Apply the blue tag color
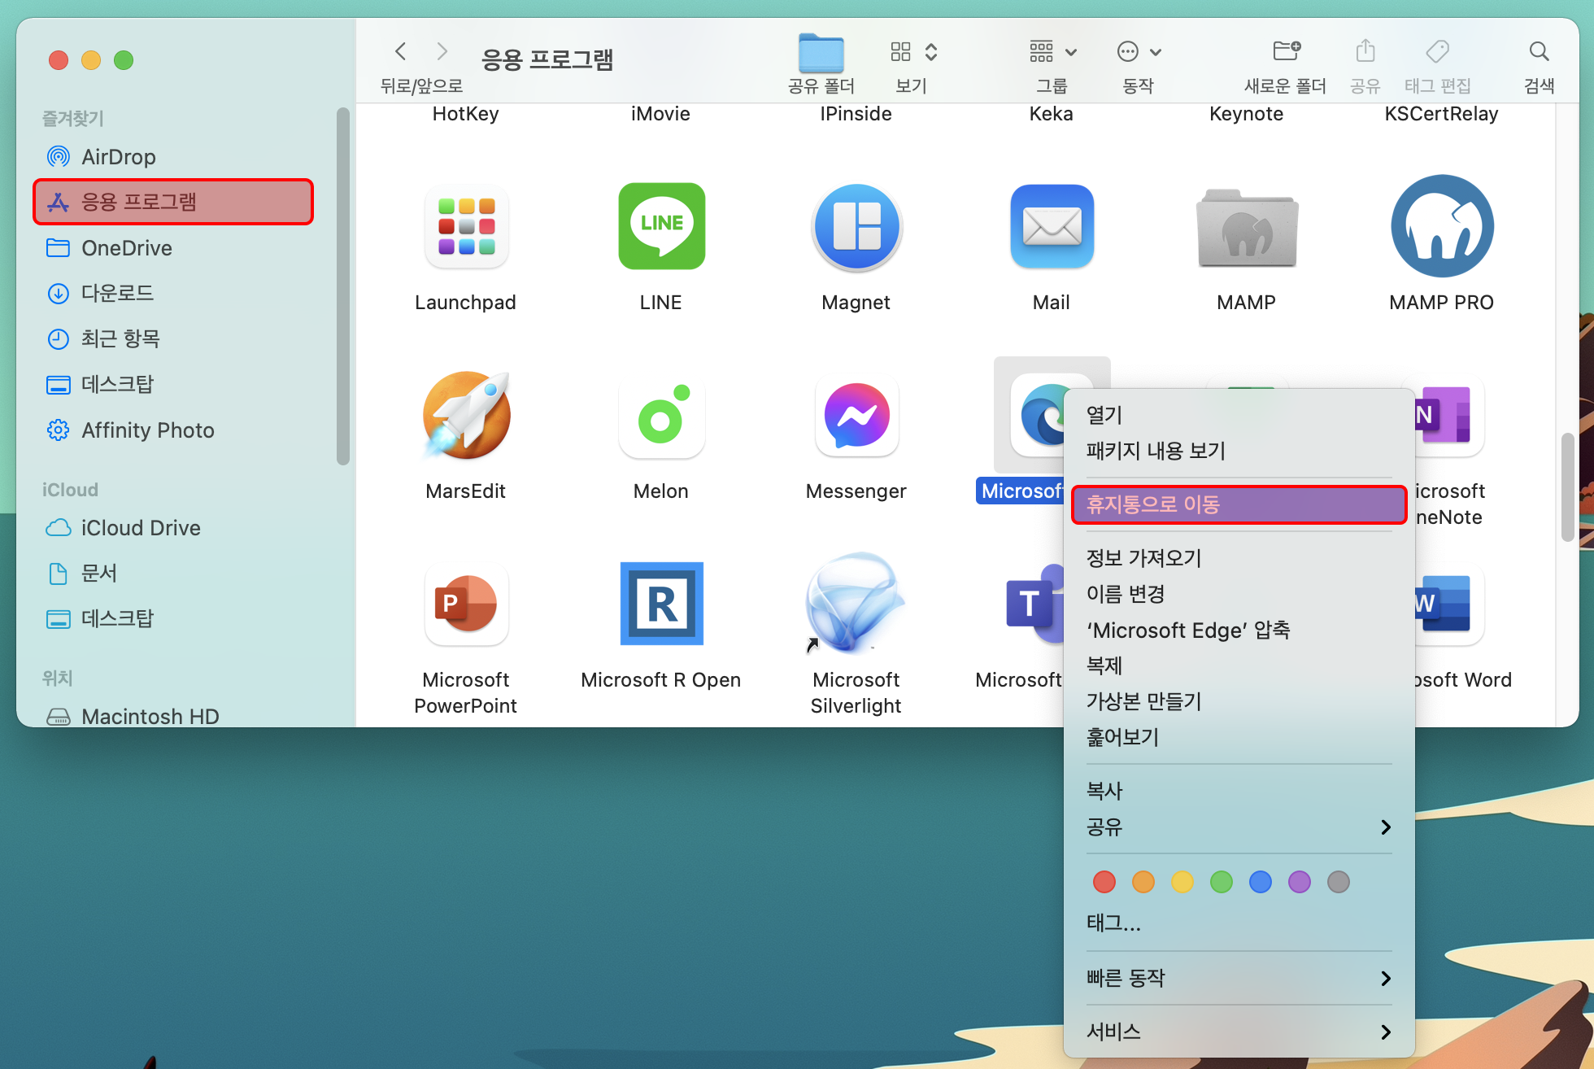The height and width of the screenshot is (1069, 1594). 1261,882
